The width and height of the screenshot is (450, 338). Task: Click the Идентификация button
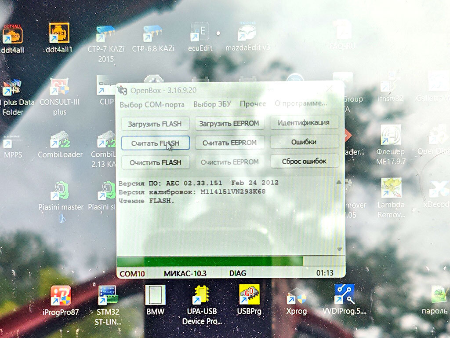[x=304, y=123]
